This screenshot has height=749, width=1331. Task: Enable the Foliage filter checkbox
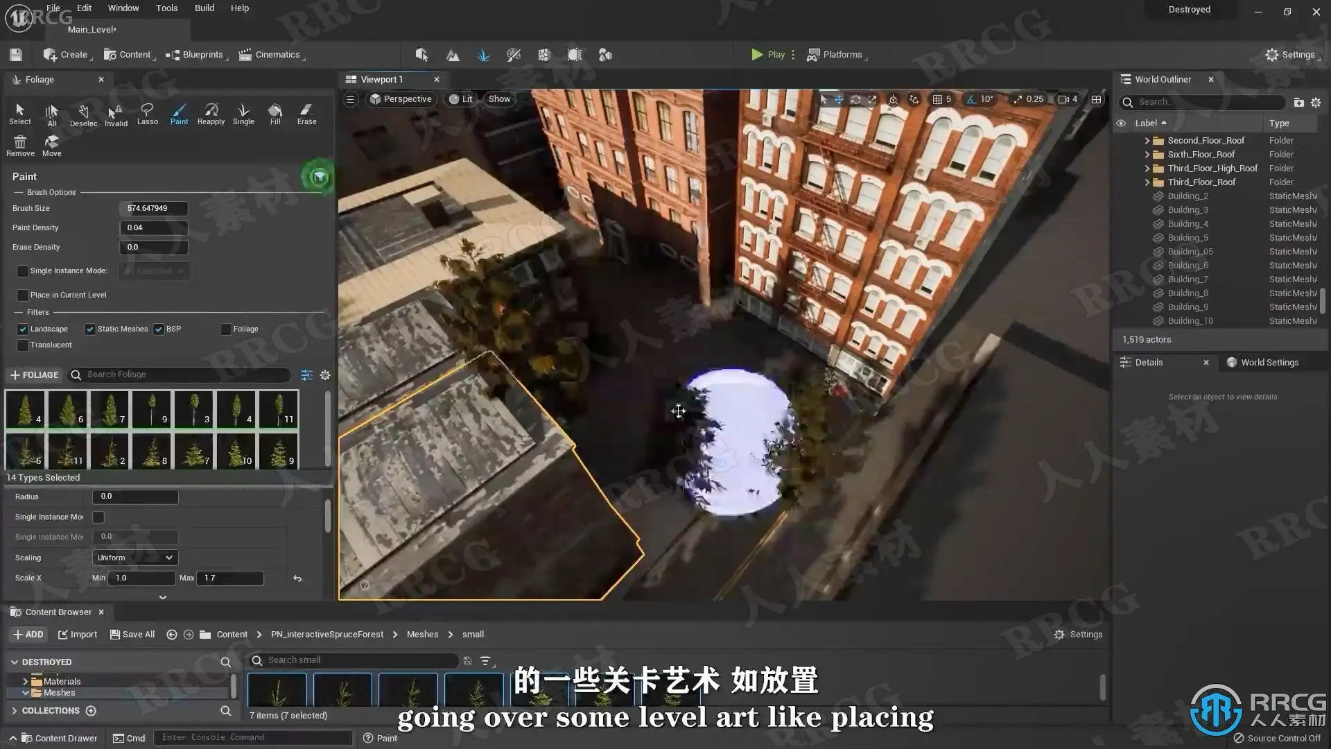click(x=226, y=329)
